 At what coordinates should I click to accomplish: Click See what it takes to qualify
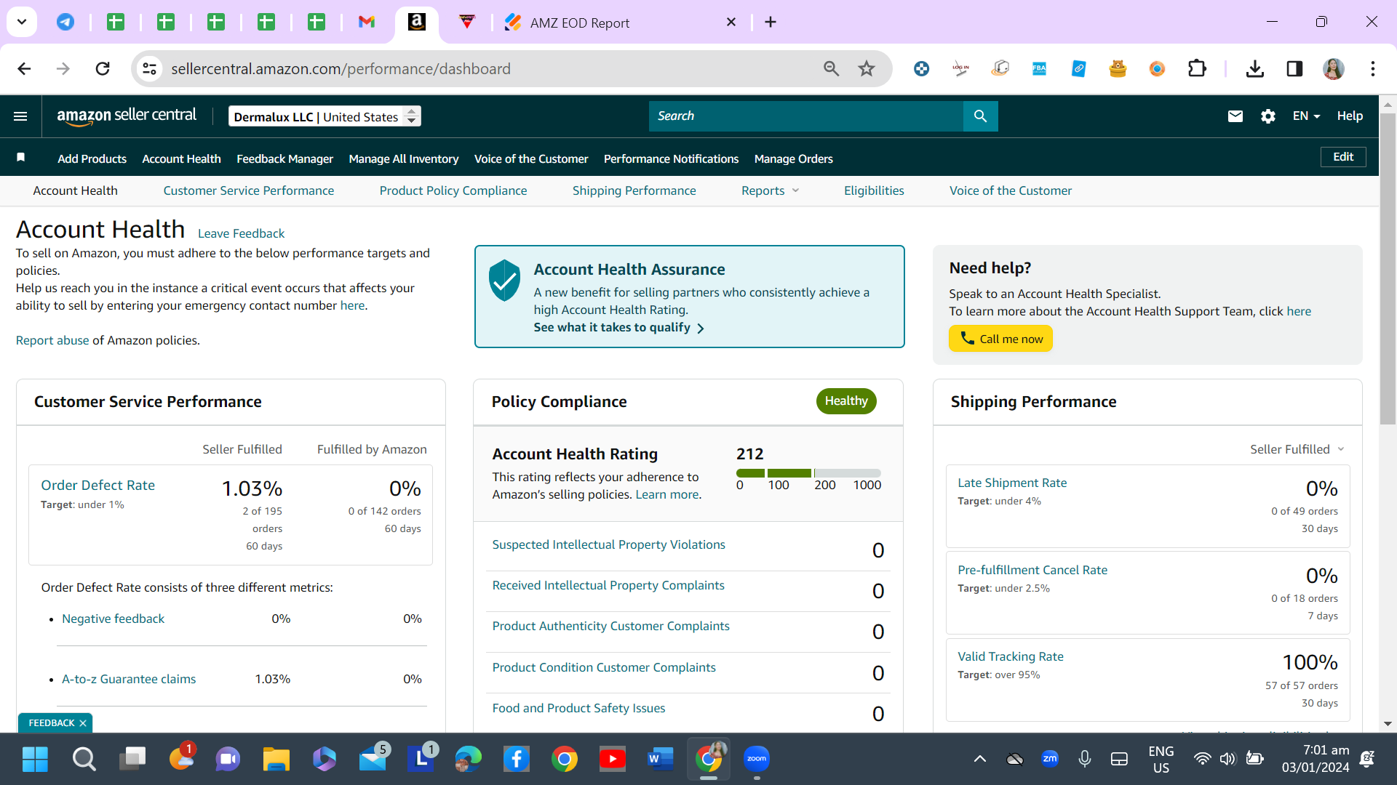click(x=618, y=328)
